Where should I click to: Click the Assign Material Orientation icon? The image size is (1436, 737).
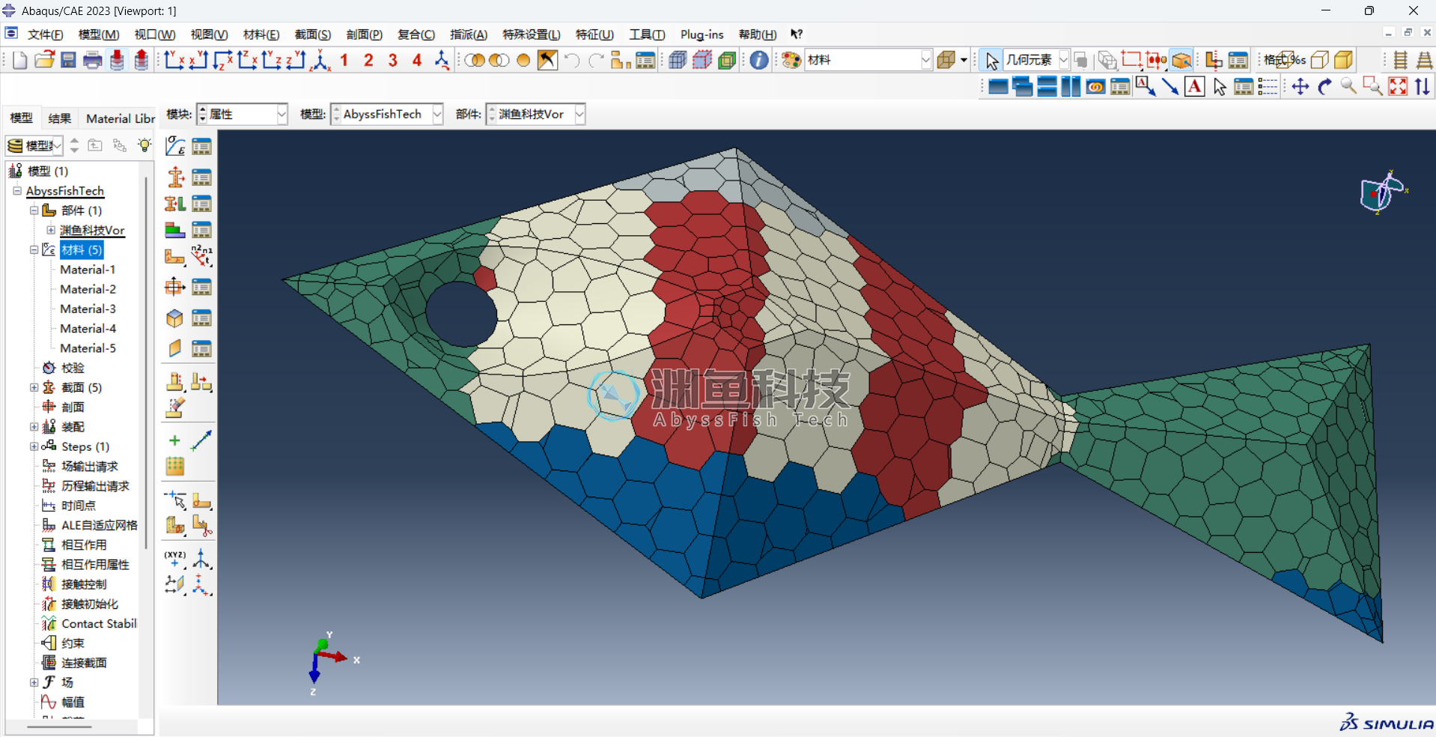click(x=174, y=256)
